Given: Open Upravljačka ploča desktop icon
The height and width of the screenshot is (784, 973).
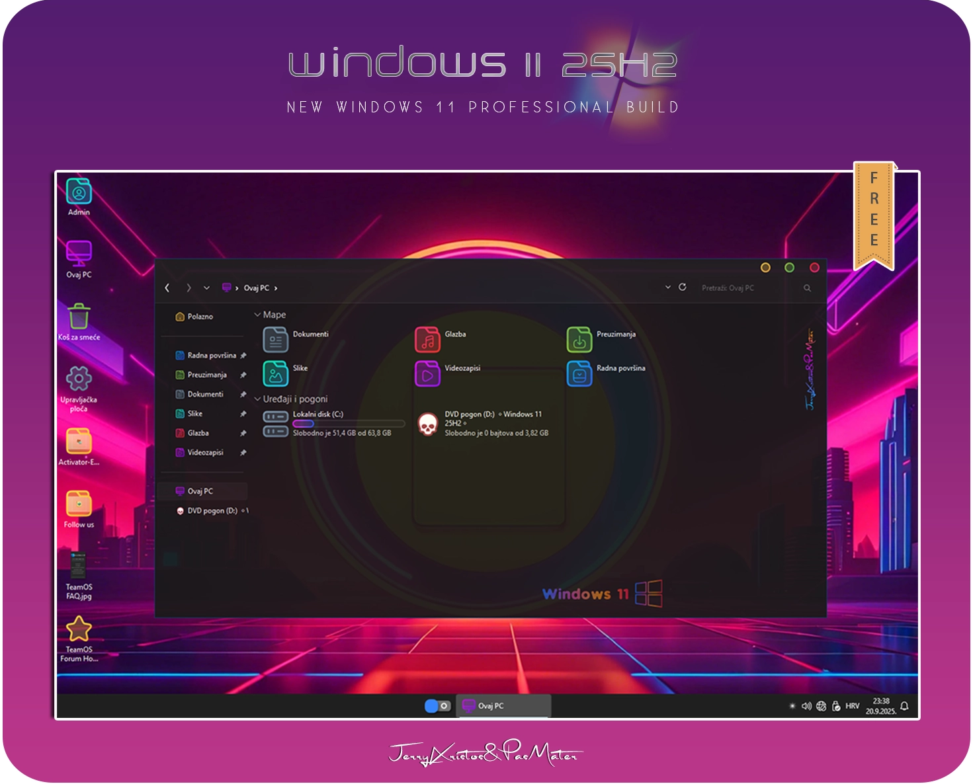Looking at the screenshot, I should [x=79, y=379].
